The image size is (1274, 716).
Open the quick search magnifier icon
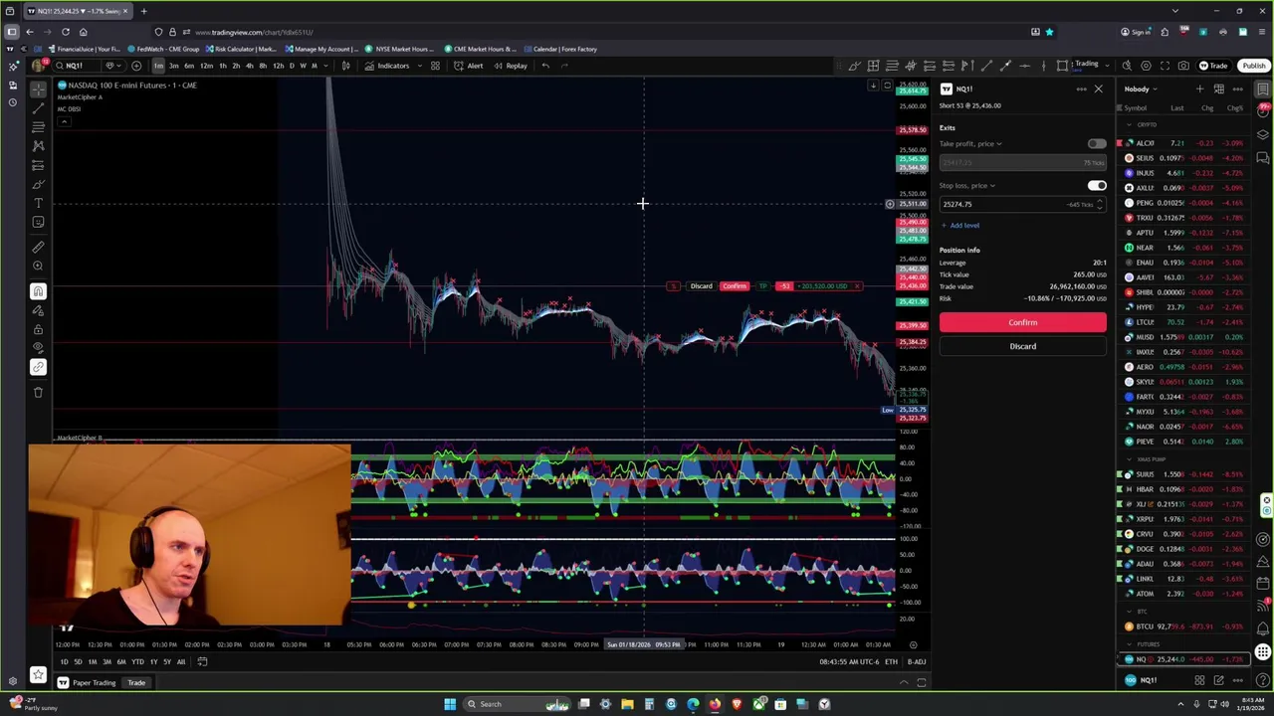click(1127, 66)
